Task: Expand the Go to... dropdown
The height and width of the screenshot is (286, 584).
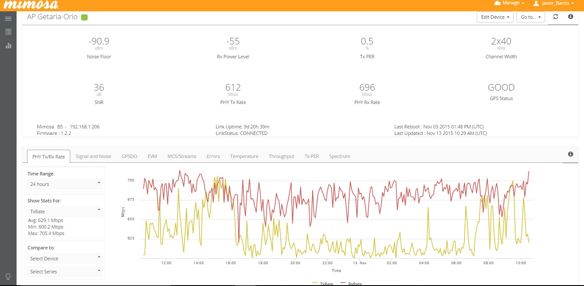Action: coord(530,17)
